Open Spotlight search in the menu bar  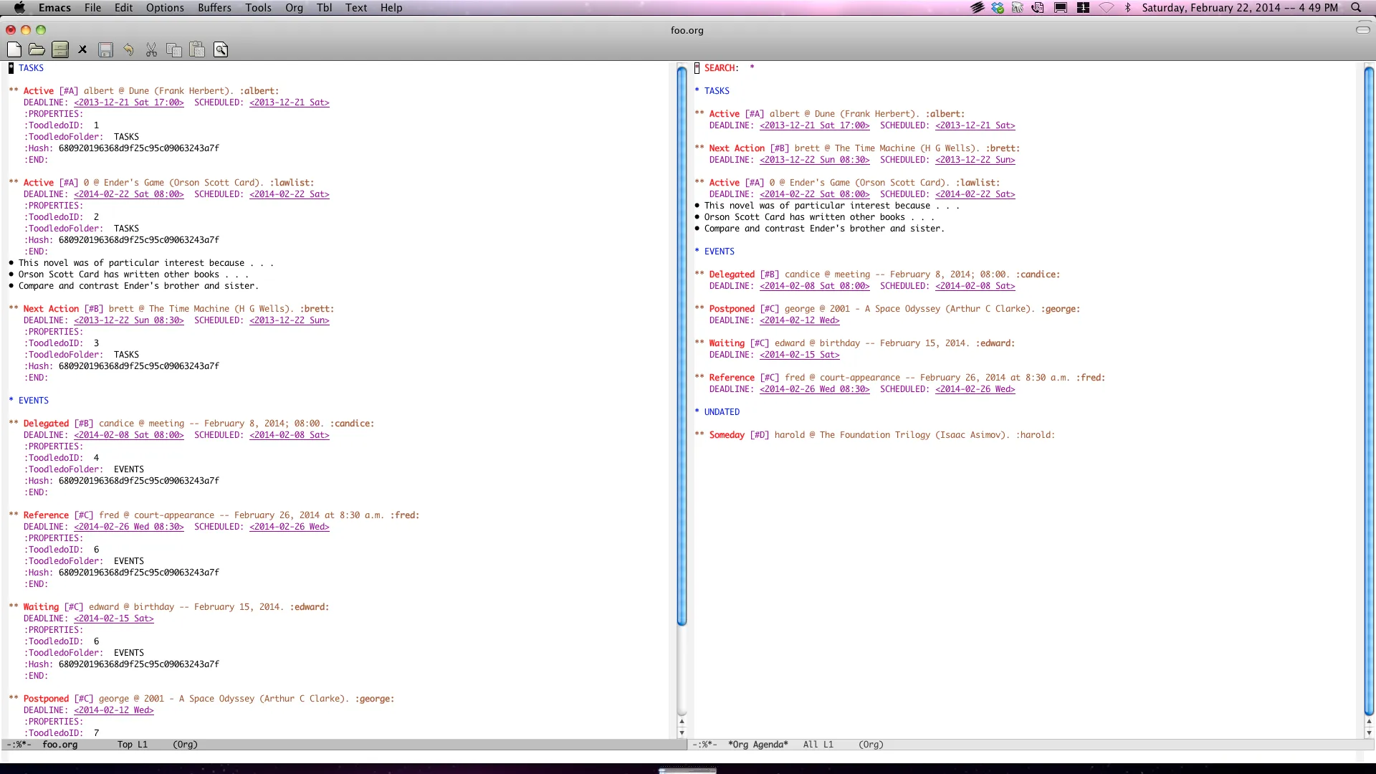click(1356, 8)
